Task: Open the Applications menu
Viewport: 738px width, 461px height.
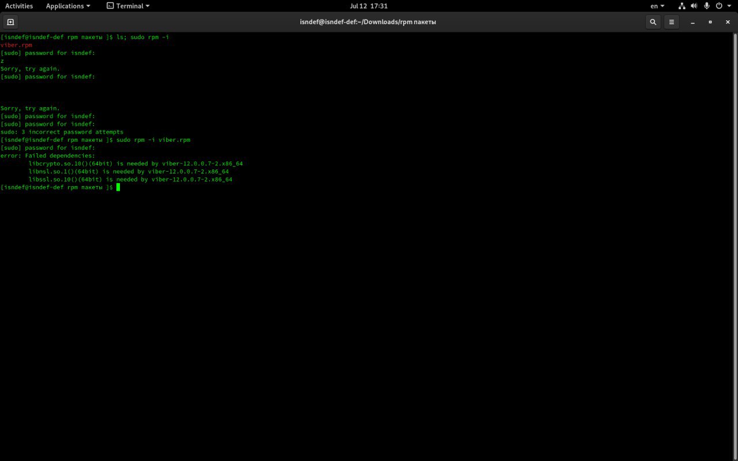Action: (x=68, y=6)
